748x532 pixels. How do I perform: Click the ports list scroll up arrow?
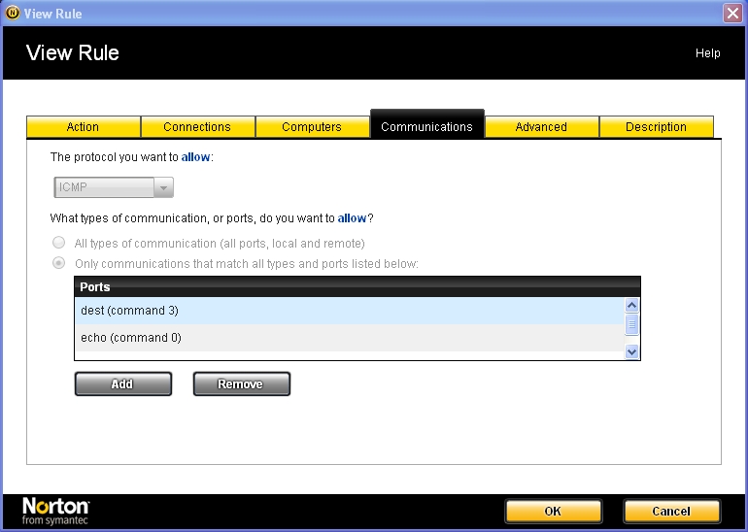(x=631, y=305)
